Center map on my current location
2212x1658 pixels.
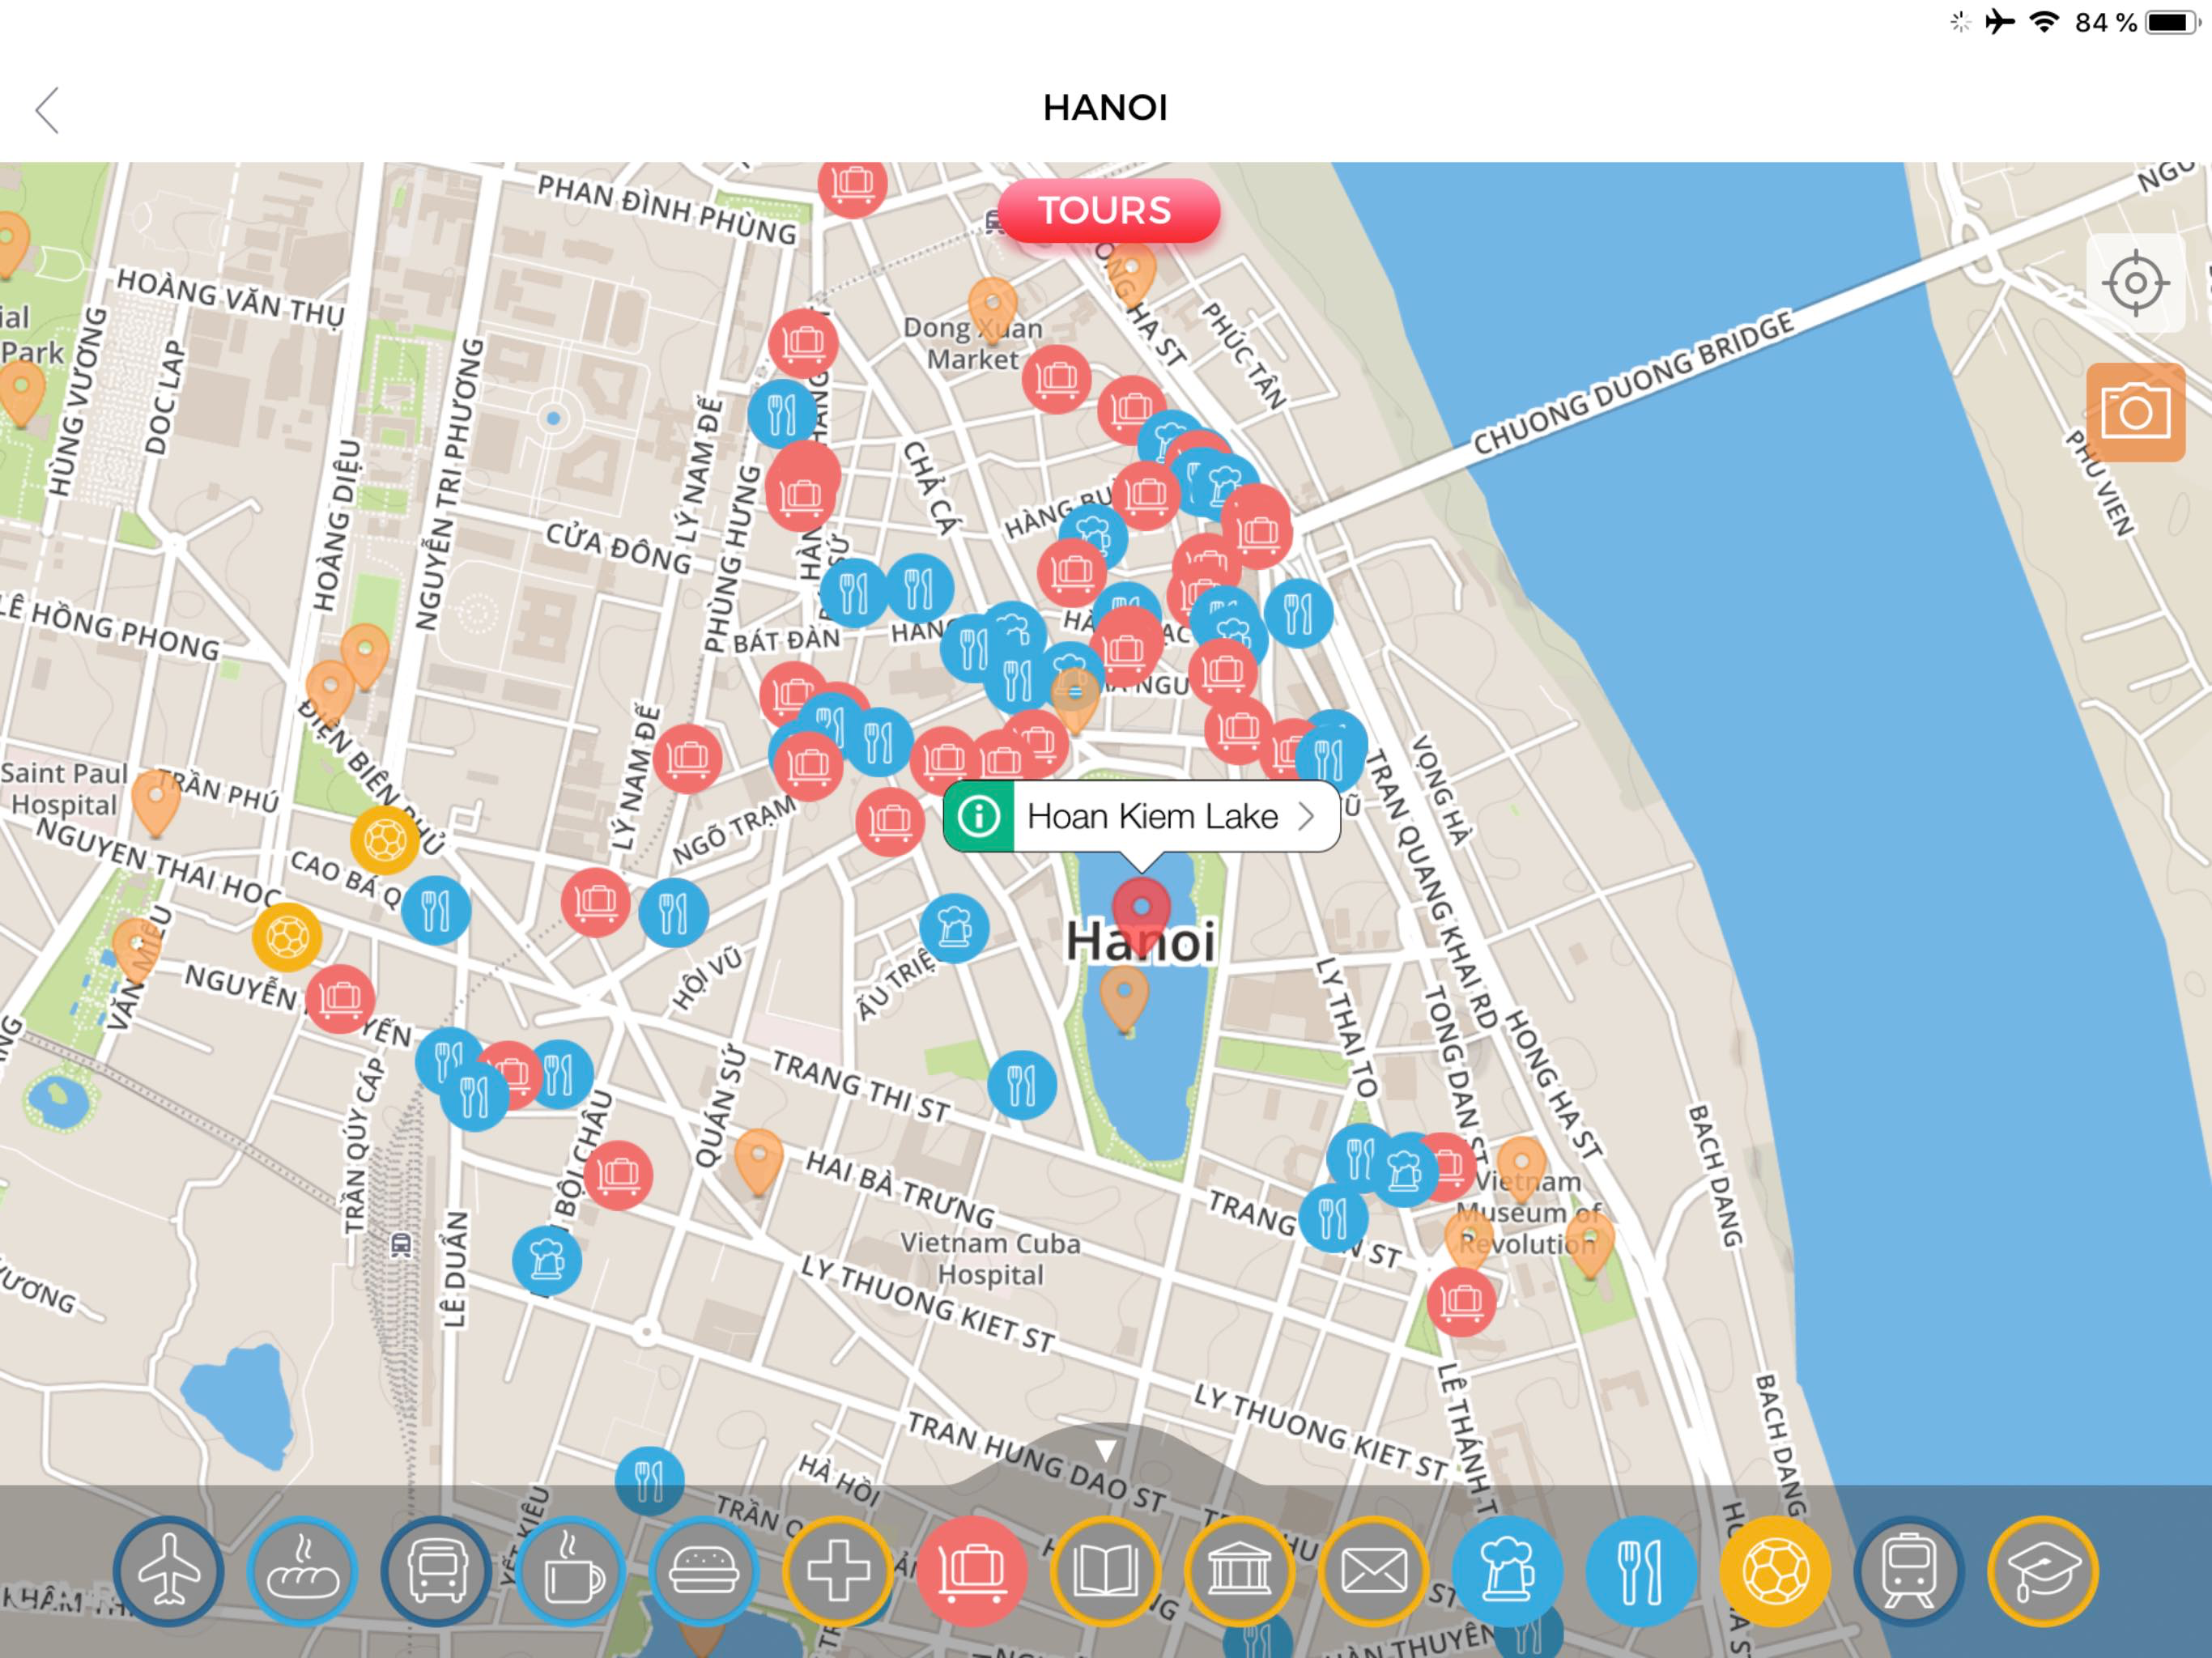pyautogui.click(x=2135, y=283)
